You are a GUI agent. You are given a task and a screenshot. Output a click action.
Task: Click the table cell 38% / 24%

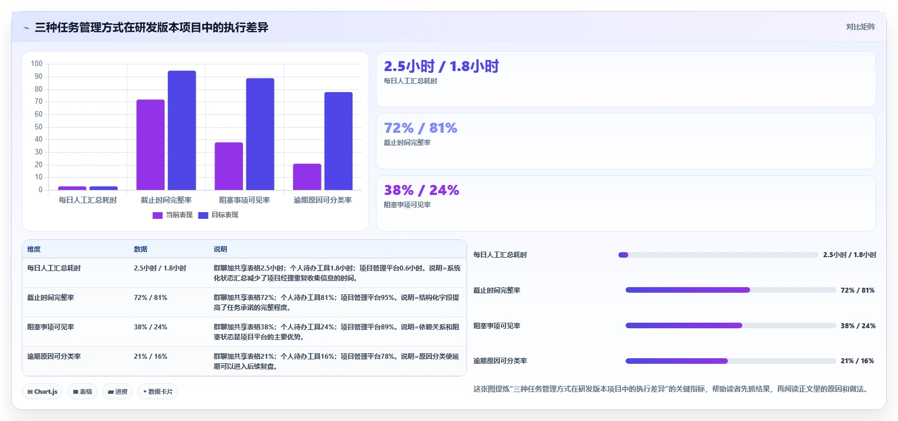150,327
